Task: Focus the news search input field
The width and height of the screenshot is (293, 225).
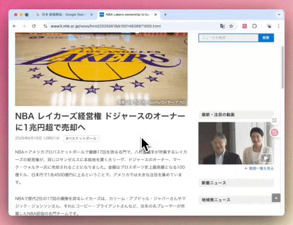Action: pyautogui.click(x=228, y=37)
